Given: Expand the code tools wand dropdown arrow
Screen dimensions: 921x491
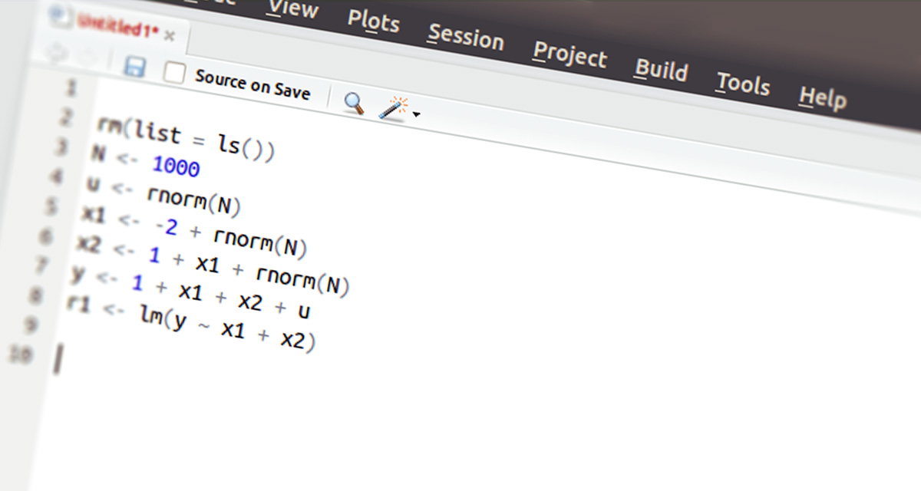Looking at the screenshot, I should point(417,115).
